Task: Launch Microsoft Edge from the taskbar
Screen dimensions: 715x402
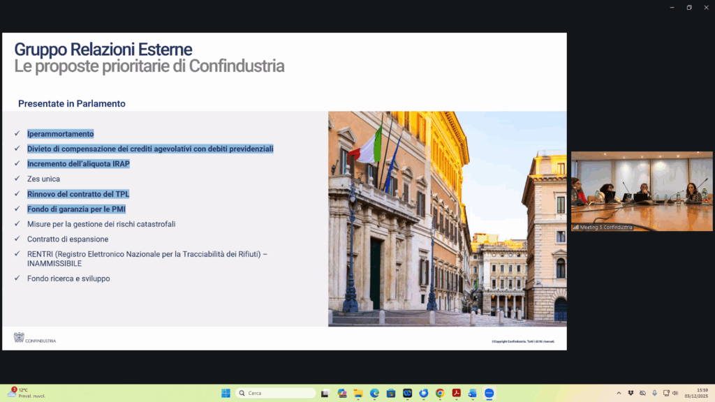Action: [x=374, y=393]
